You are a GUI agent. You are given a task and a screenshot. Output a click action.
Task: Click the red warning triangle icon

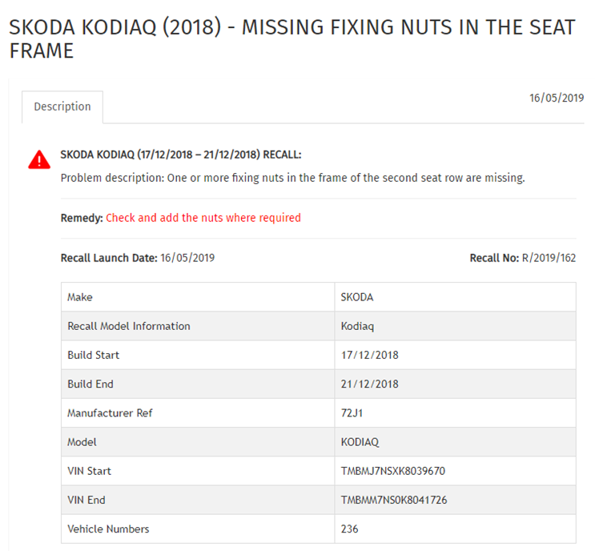tap(39, 159)
